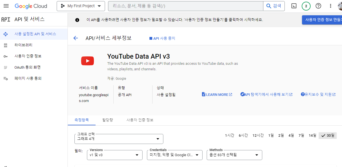Select the 2일 time range

tap(281, 136)
